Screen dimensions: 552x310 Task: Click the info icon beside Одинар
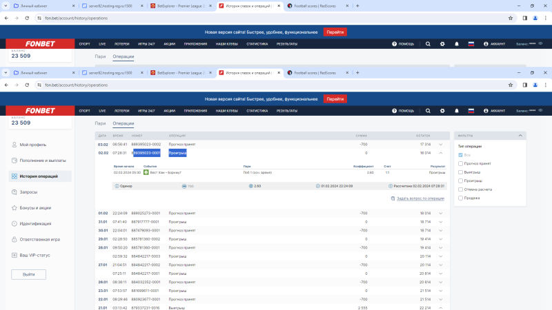click(x=116, y=186)
